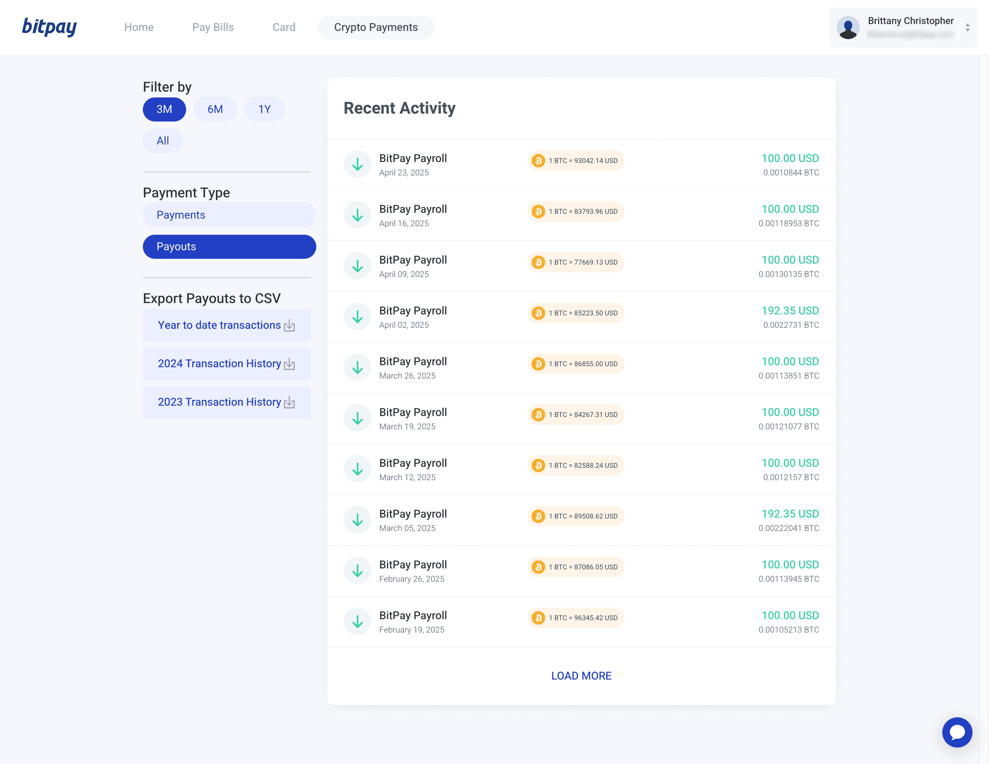989x764 pixels.
Task: Click the Bitcoin icon in the 93042.14 USD rate badge
Action: (538, 161)
